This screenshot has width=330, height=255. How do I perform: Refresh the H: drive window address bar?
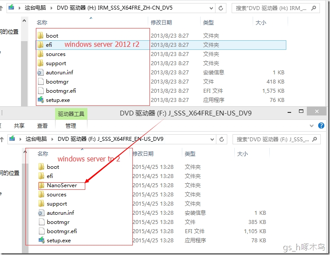pos(221,8)
